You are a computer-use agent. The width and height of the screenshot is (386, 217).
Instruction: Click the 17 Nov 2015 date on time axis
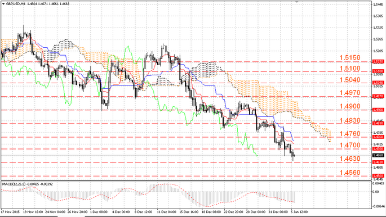tap(10, 211)
